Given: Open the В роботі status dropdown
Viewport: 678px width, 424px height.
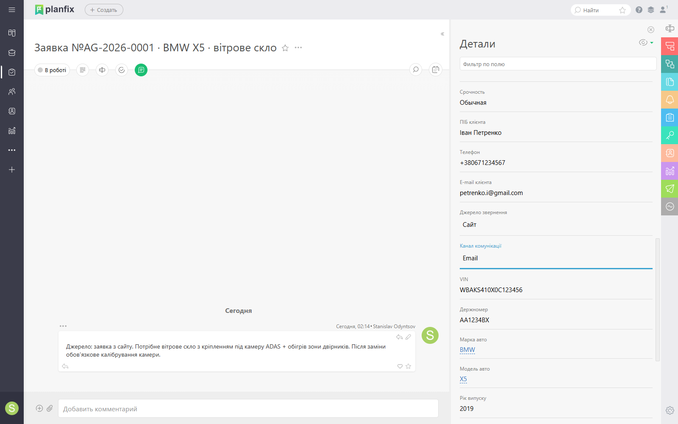Looking at the screenshot, I should click(x=52, y=70).
